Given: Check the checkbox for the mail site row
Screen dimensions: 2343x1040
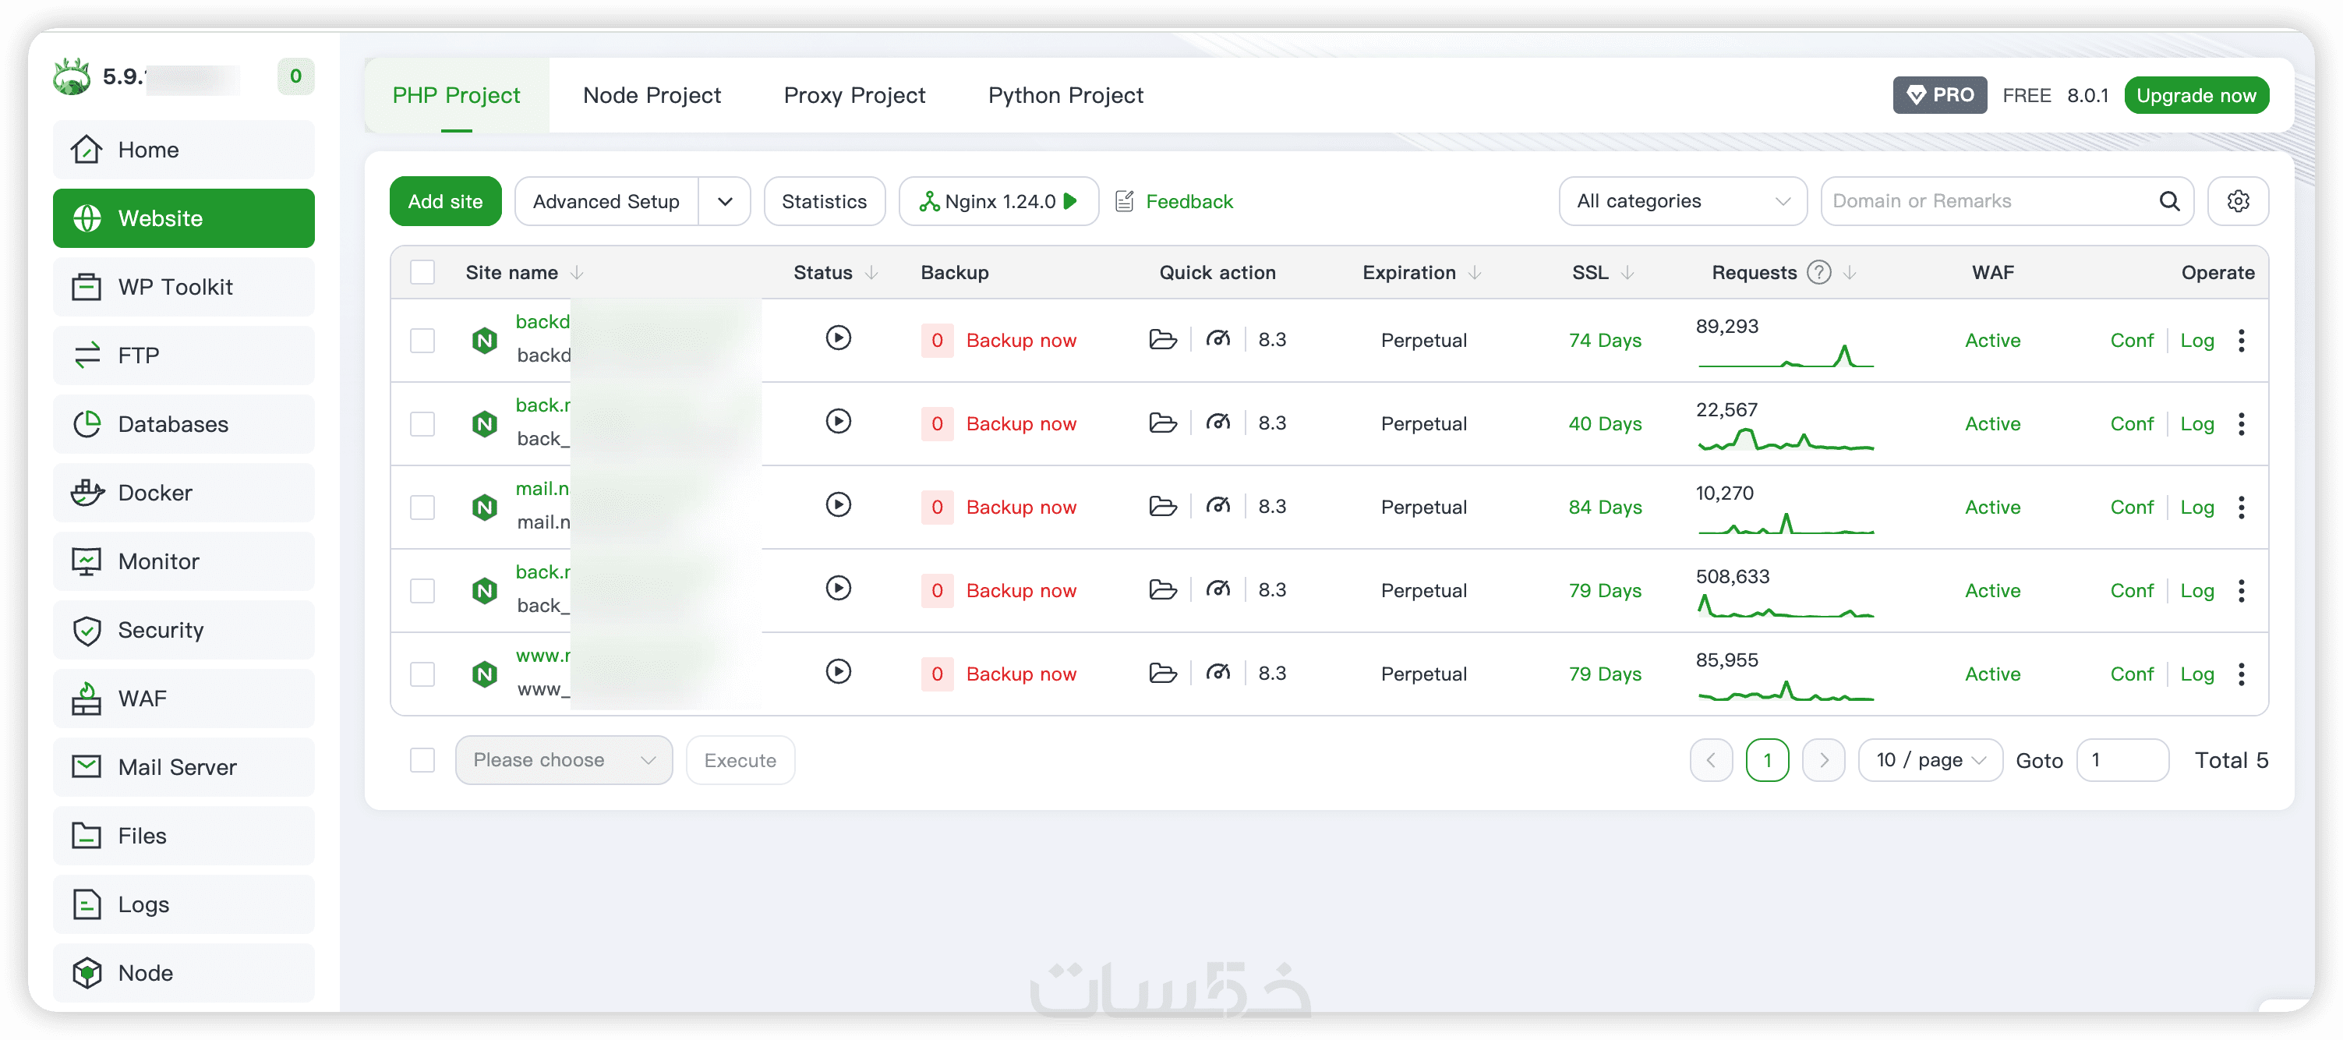Looking at the screenshot, I should [422, 507].
